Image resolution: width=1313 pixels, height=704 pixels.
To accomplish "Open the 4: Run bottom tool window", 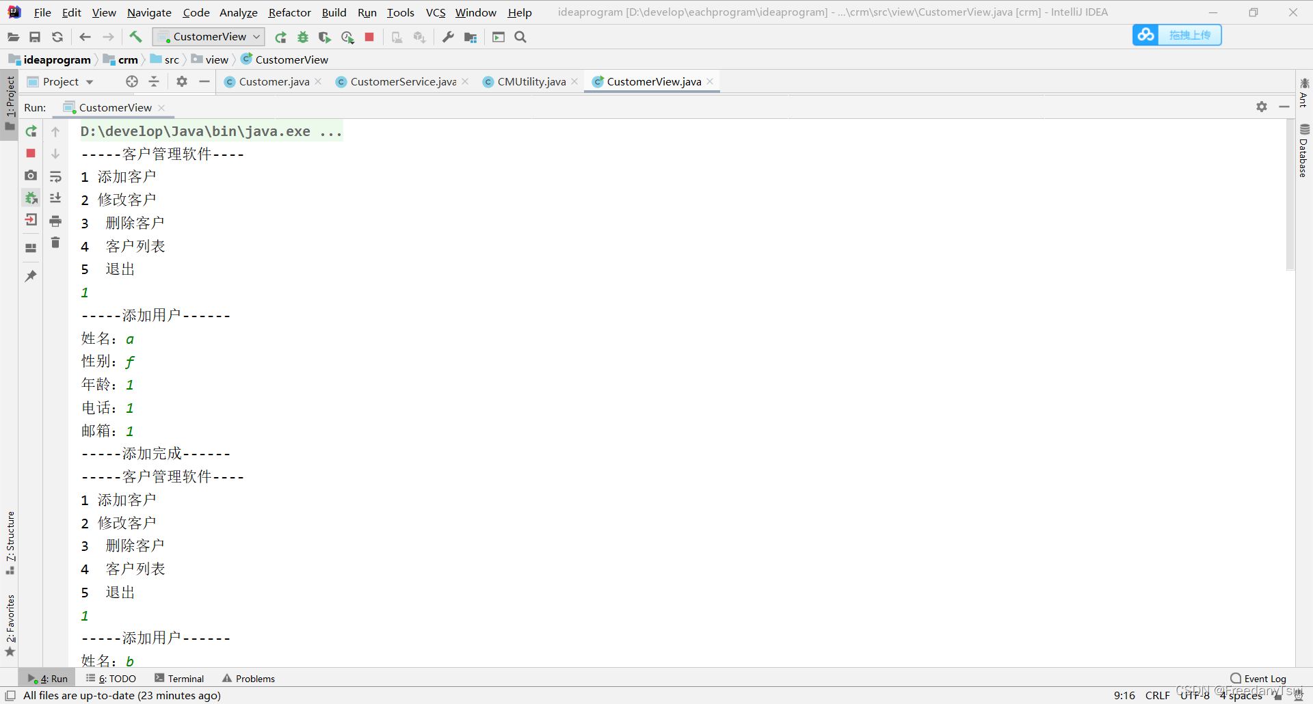I will point(48,679).
